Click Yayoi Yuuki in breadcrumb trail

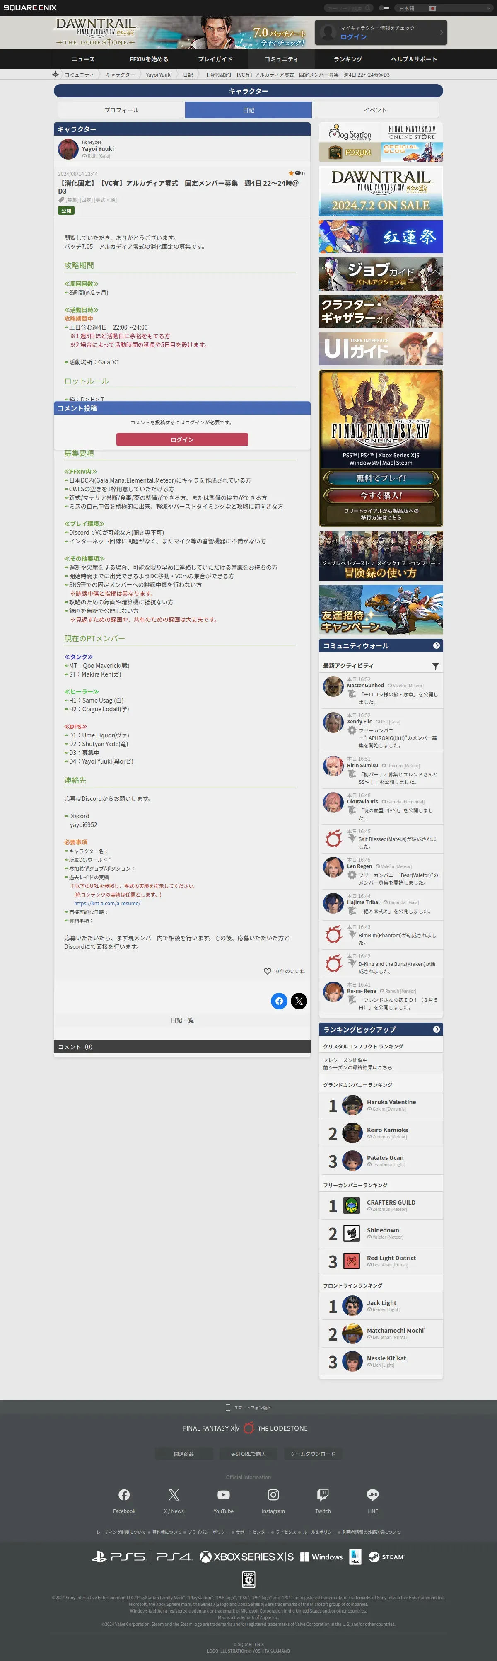(x=159, y=75)
